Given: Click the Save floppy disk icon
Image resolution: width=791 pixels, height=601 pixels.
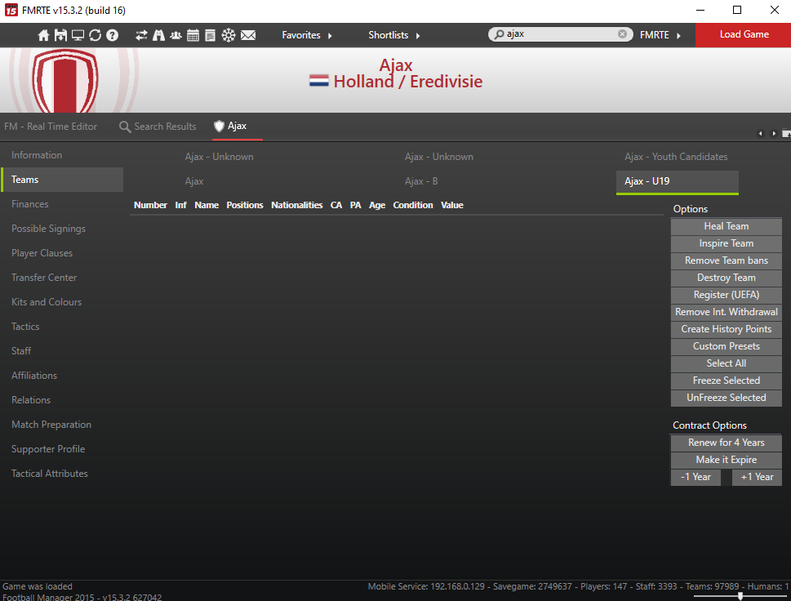Looking at the screenshot, I should point(60,35).
